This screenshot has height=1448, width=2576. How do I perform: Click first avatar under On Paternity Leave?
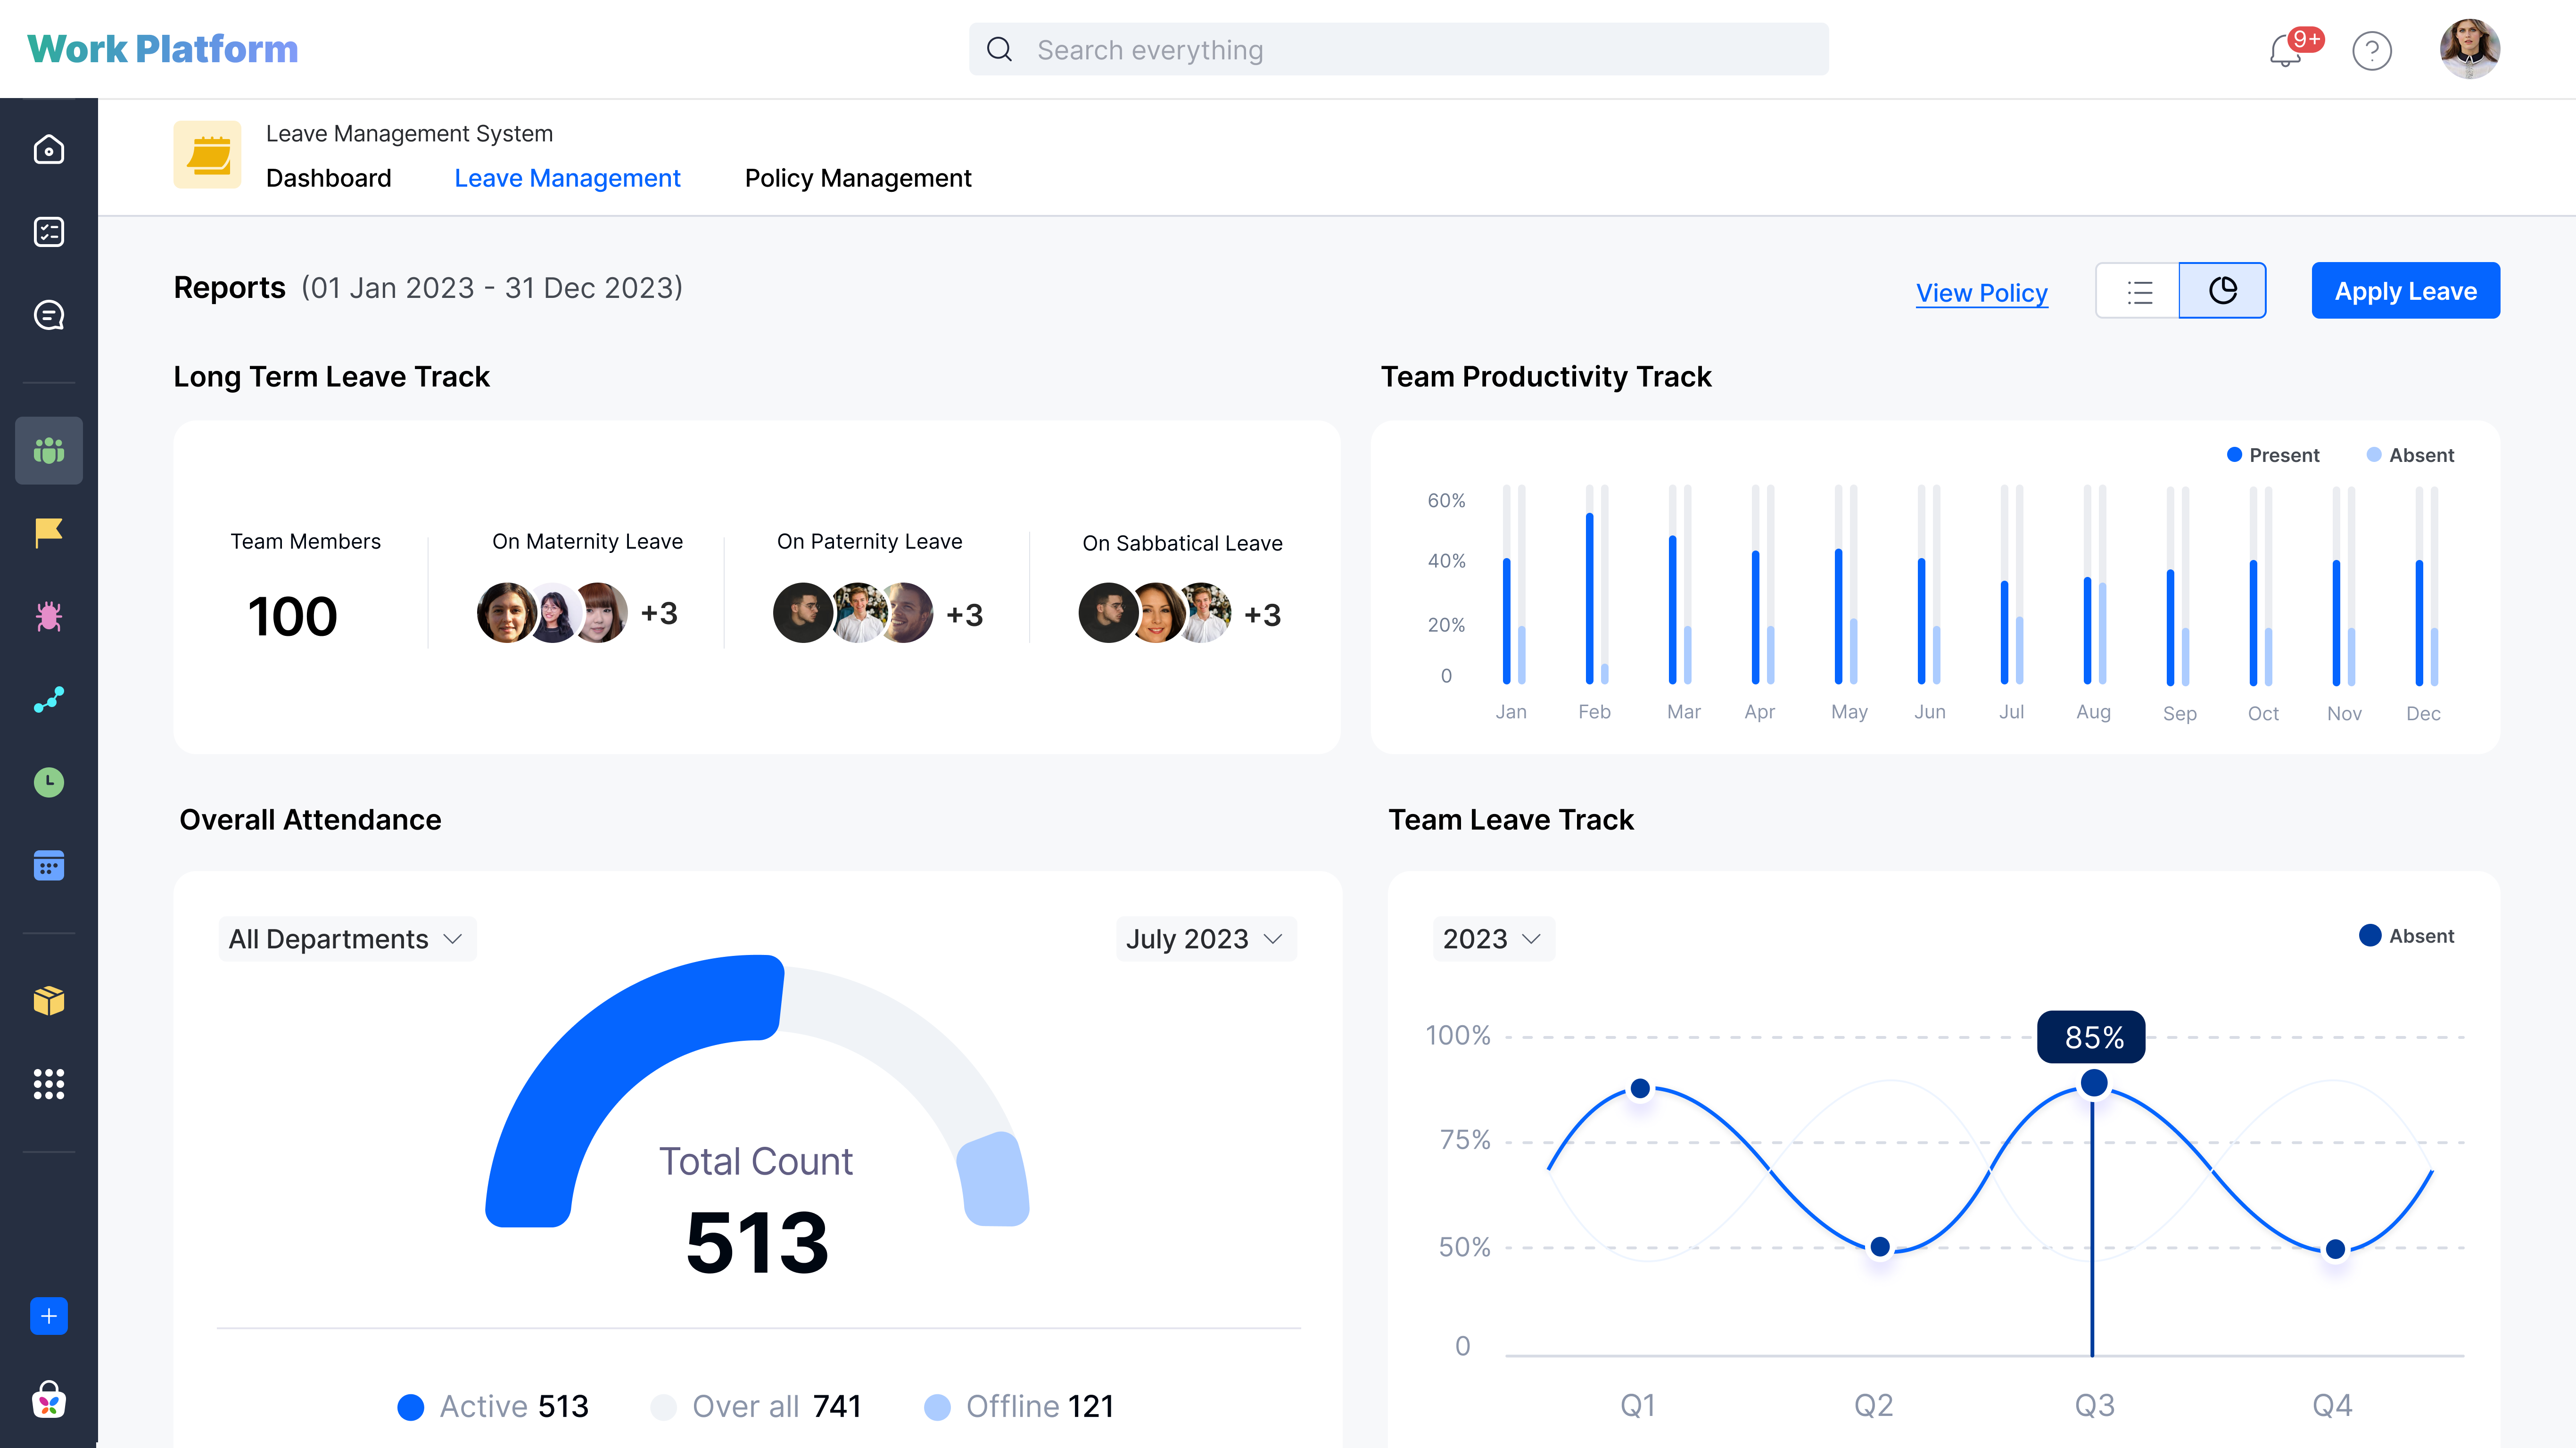802,613
